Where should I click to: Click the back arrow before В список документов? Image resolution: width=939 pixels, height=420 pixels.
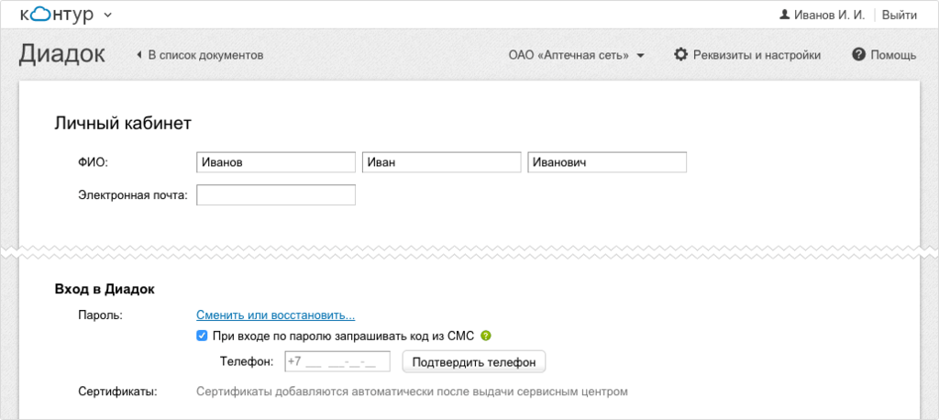139,56
